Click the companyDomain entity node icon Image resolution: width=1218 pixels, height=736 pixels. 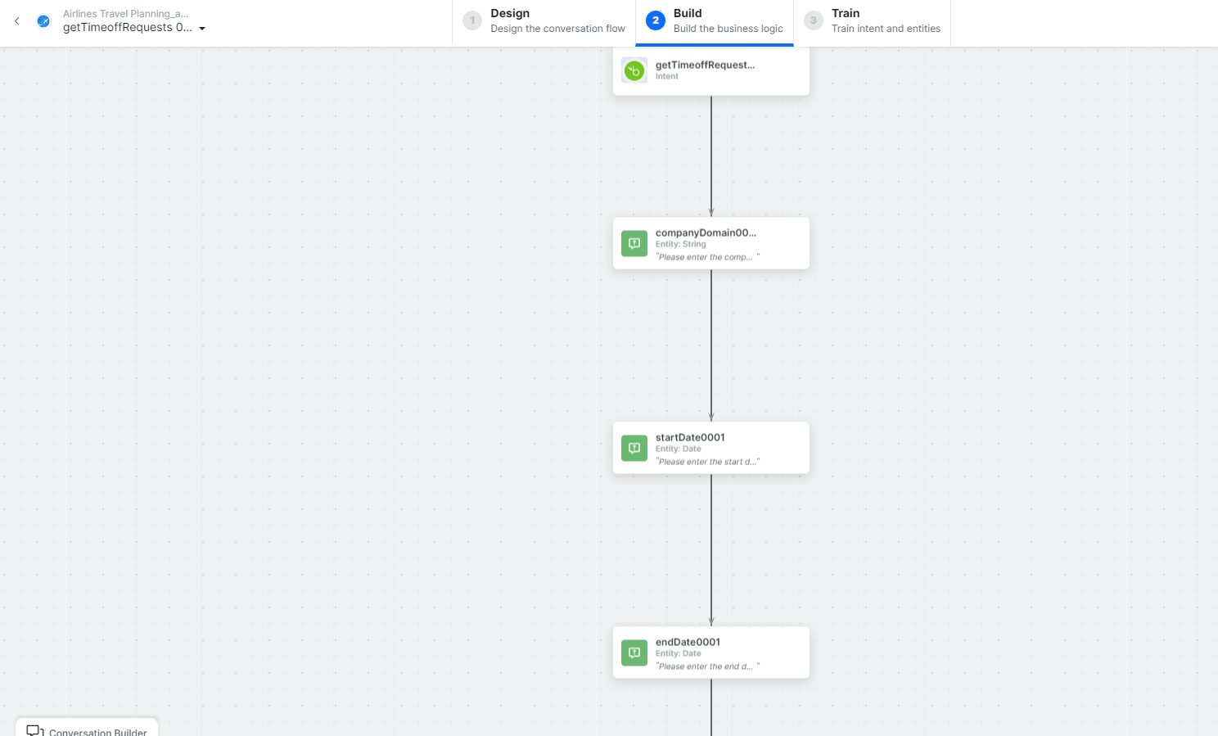[634, 243]
